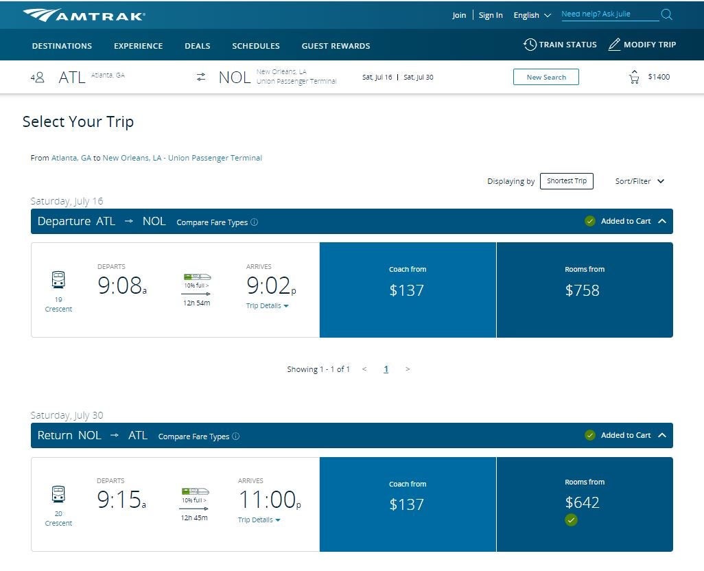Click the Modify Trip pencil icon
Image resolution: width=704 pixels, height=571 pixels.
pos(614,45)
